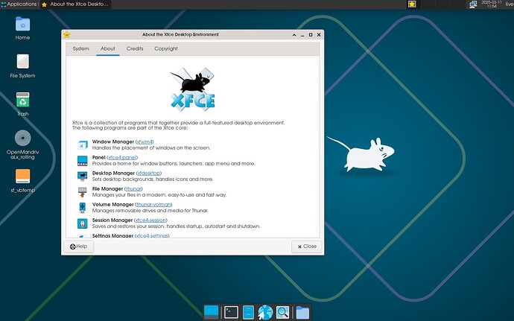The height and width of the screenshot is (321, 514).
Task: Launch the application finder magnifier icon
Action: [282, 312]
